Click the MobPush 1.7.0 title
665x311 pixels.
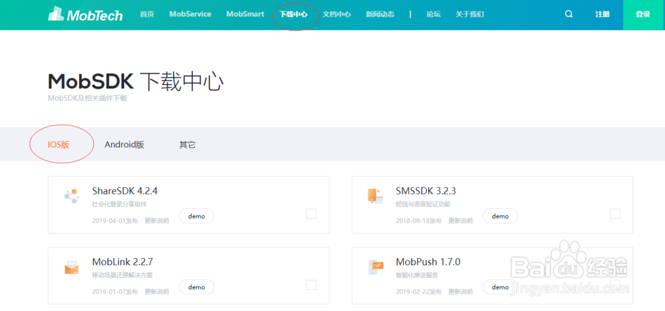coord(428,262)
